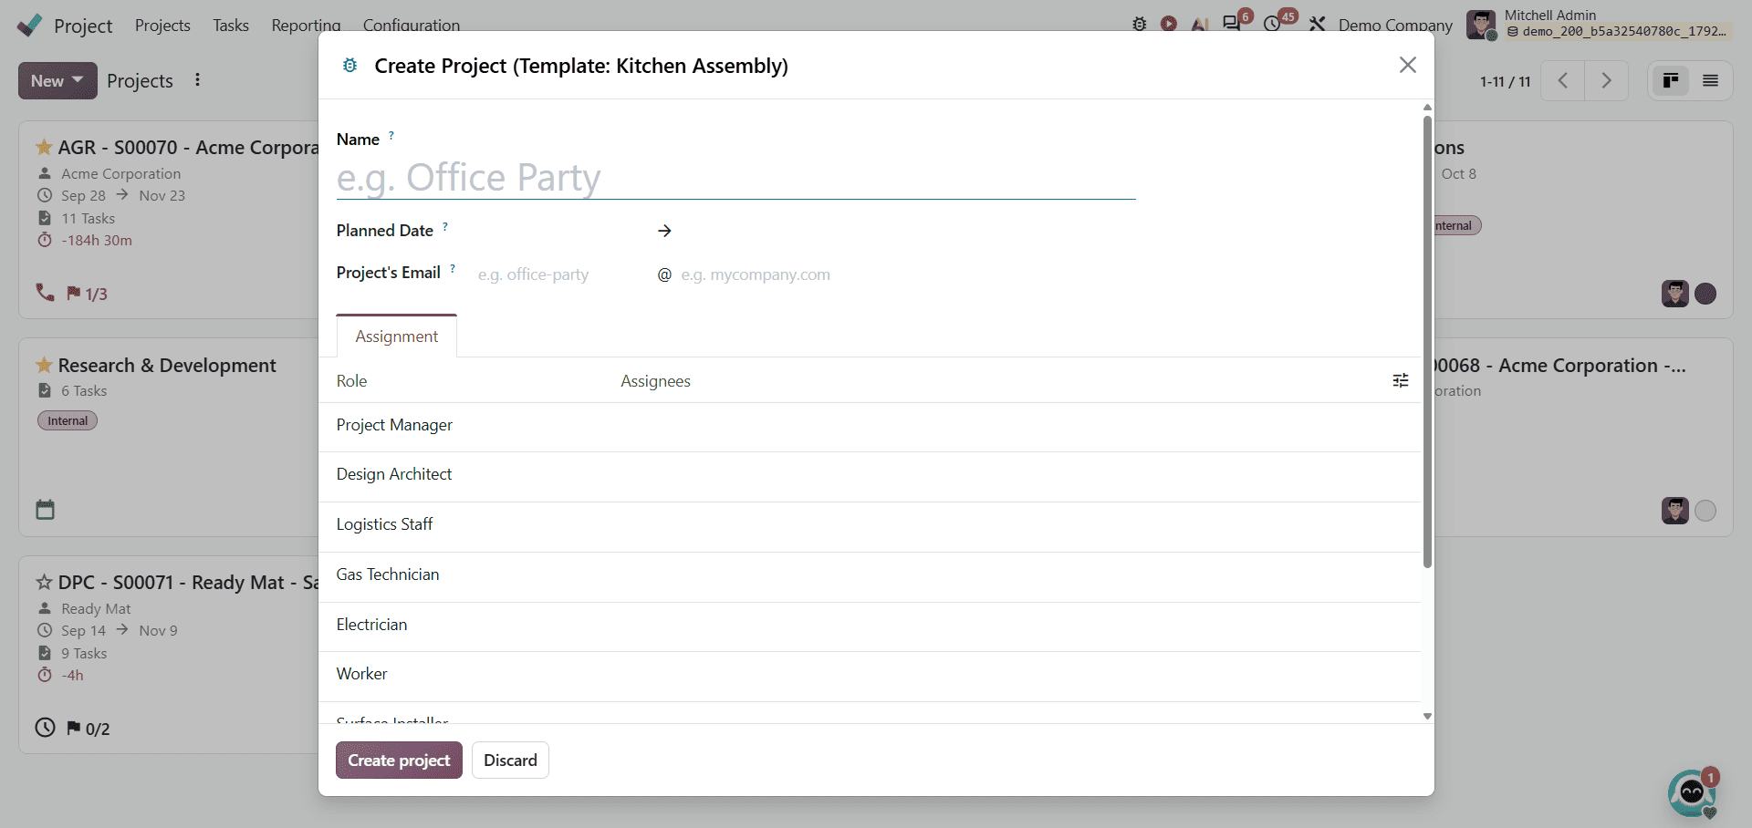Open the debug tools bug icon in navbar
Screen dimensions: 1752x828
coord(1140,25)
